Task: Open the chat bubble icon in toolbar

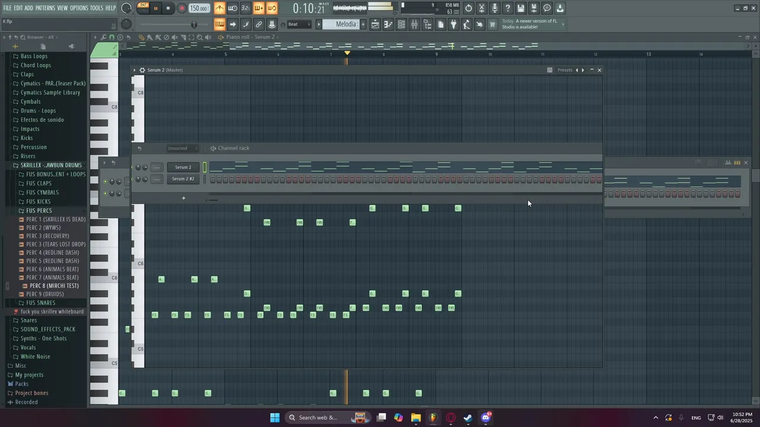Action: [547, 8]
